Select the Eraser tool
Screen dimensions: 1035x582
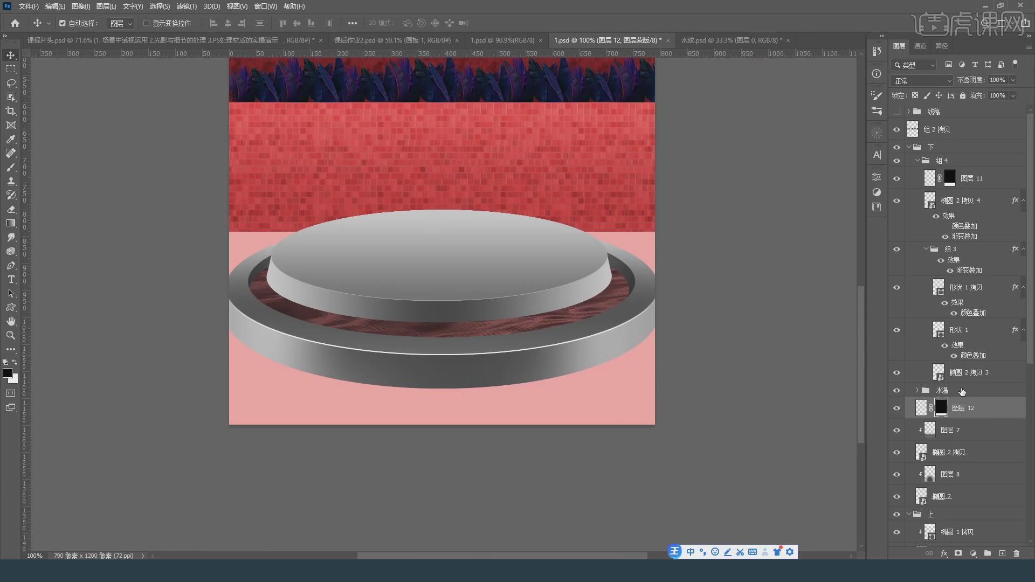click(11, 209)
